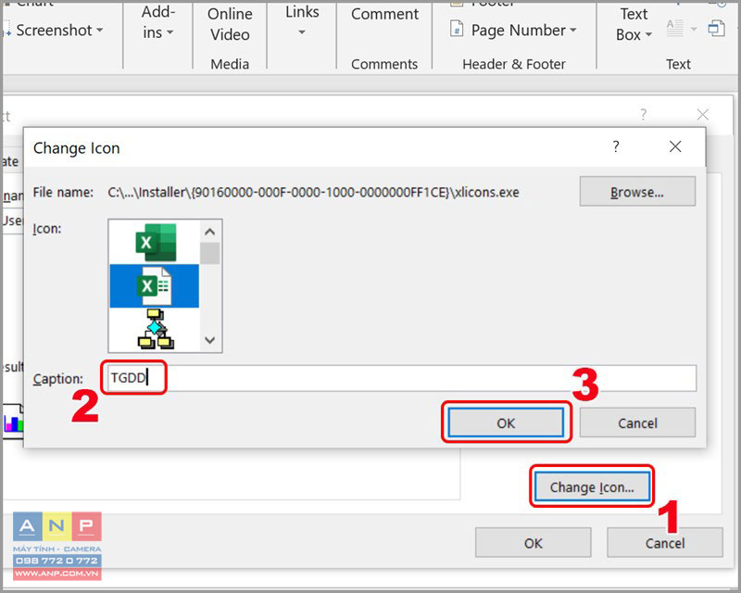Insert Online Video from ribbon
Viewport: 741px width, 593px height.
pos(230,25)
